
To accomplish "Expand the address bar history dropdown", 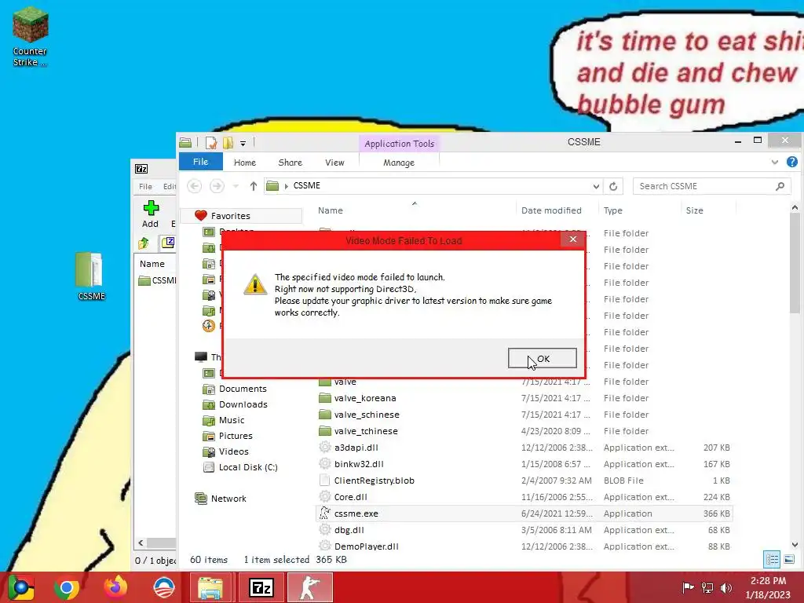I will coord(596,186).
